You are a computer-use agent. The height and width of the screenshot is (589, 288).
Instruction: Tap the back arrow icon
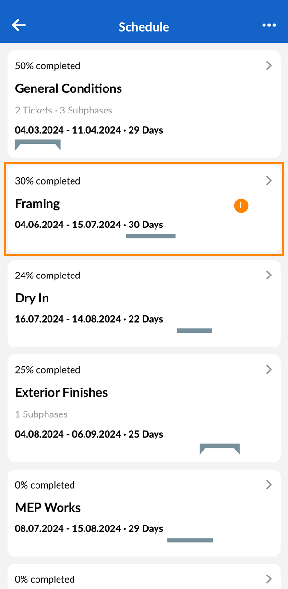point(19,25)
